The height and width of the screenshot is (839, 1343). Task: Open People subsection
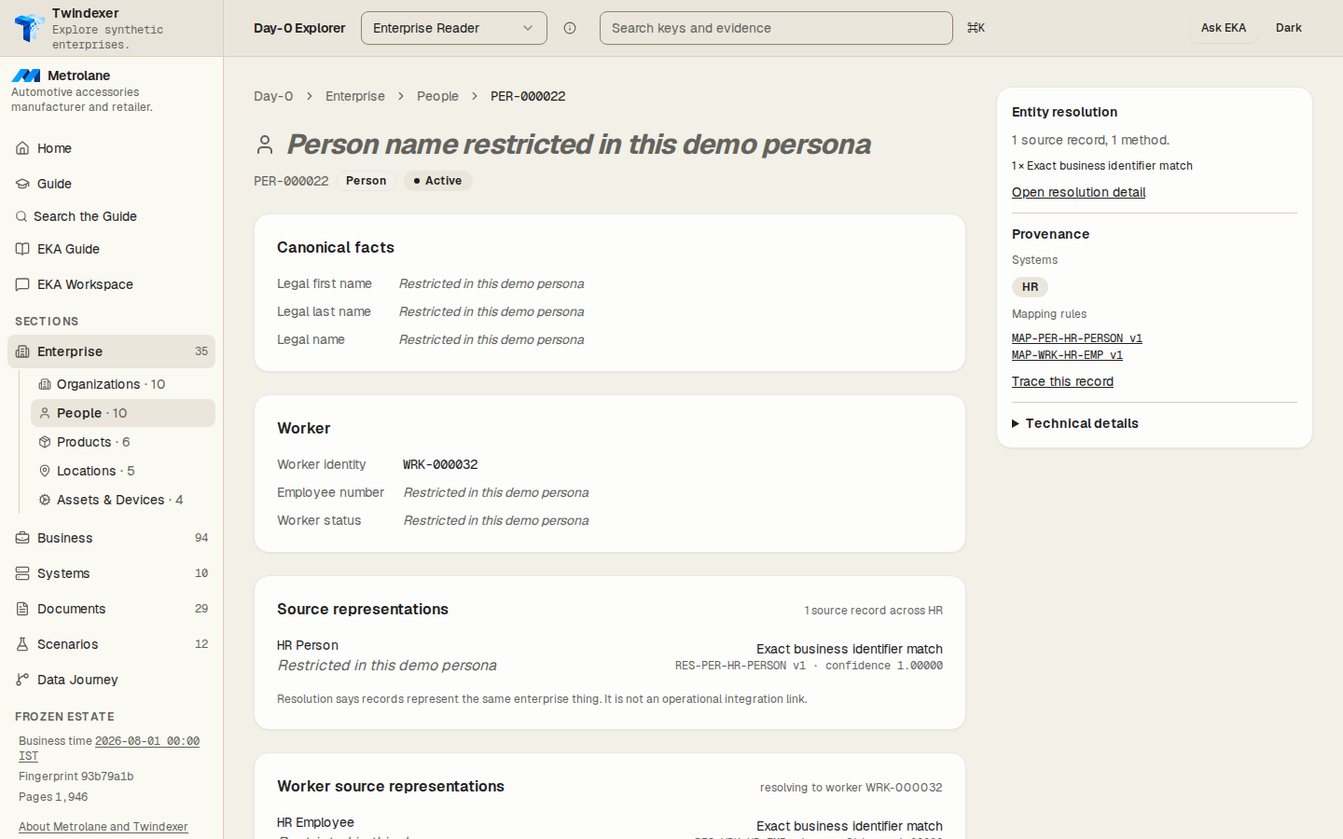click(123, 413)
